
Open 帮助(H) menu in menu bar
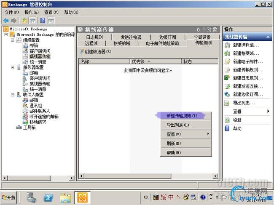71,12
